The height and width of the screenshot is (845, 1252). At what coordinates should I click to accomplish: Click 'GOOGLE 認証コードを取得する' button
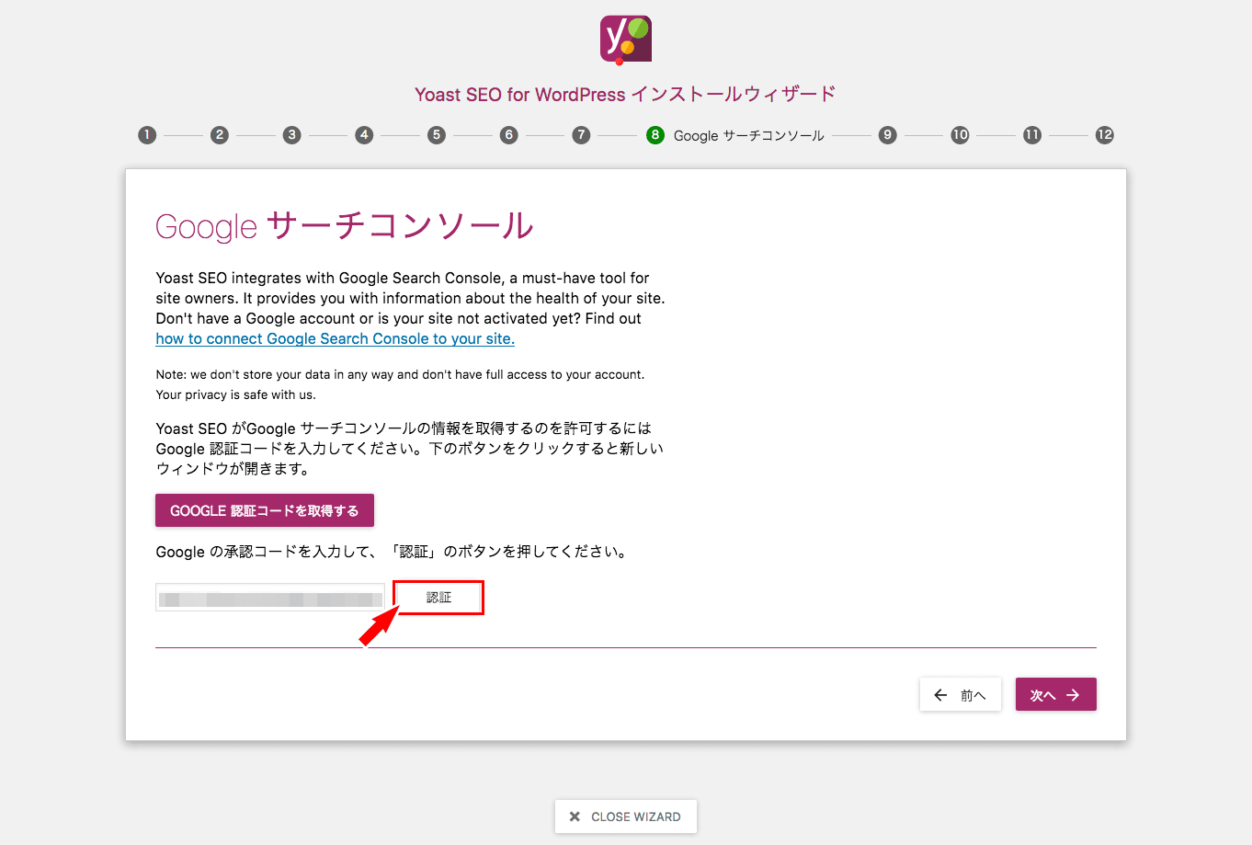[265, 510]
